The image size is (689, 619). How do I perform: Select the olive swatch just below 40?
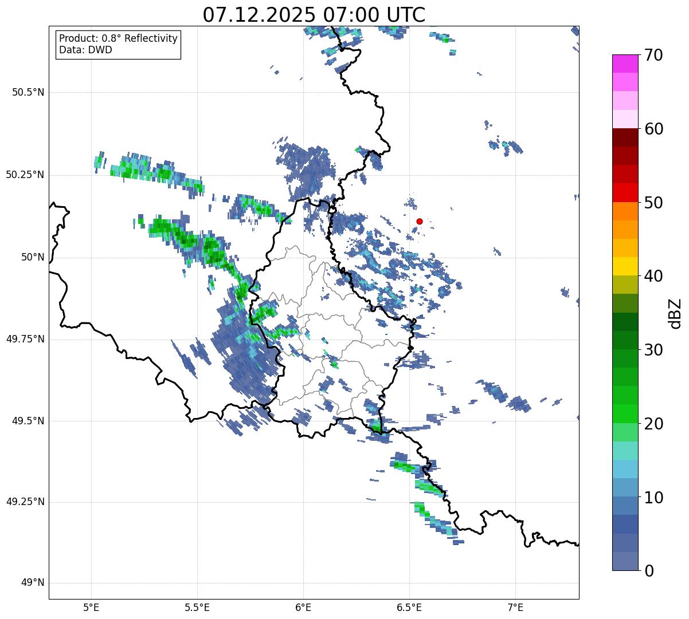[625, 285]
